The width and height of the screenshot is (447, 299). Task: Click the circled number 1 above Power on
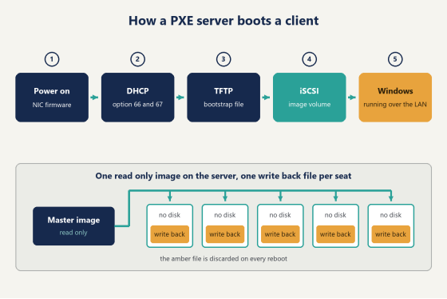point(52,59)
